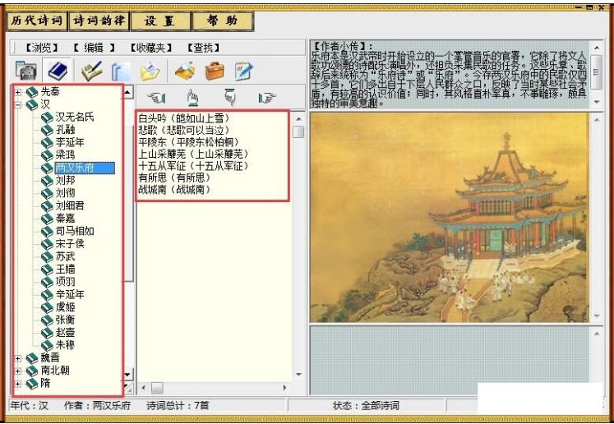Click the book icon beside 张衡

(47, 320)
